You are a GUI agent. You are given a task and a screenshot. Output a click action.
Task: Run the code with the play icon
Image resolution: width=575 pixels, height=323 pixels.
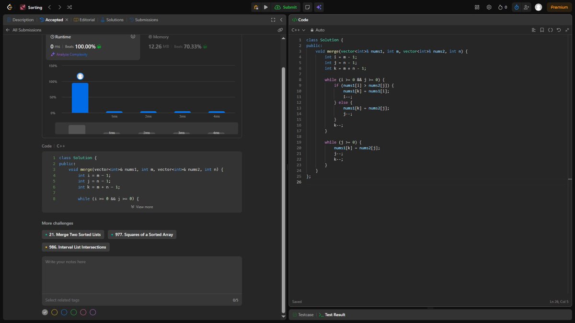coord(266,7)
